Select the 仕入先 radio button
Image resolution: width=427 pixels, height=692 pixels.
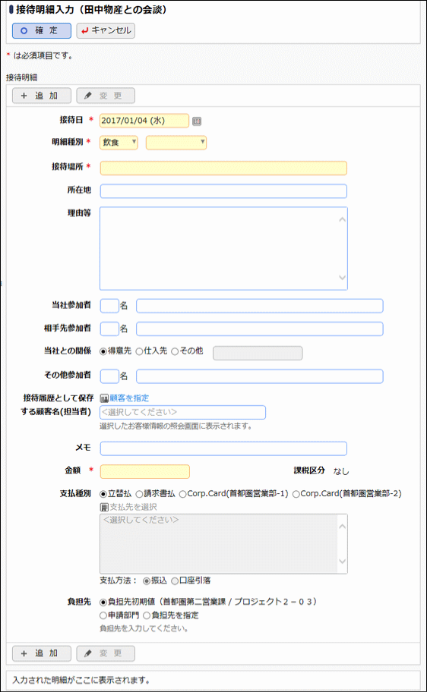pyautogui.click(x=139, y=352)
